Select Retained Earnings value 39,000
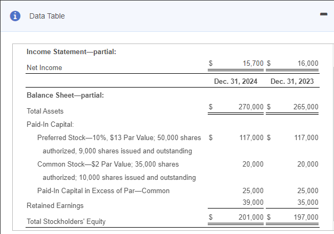 coord(253,202)
